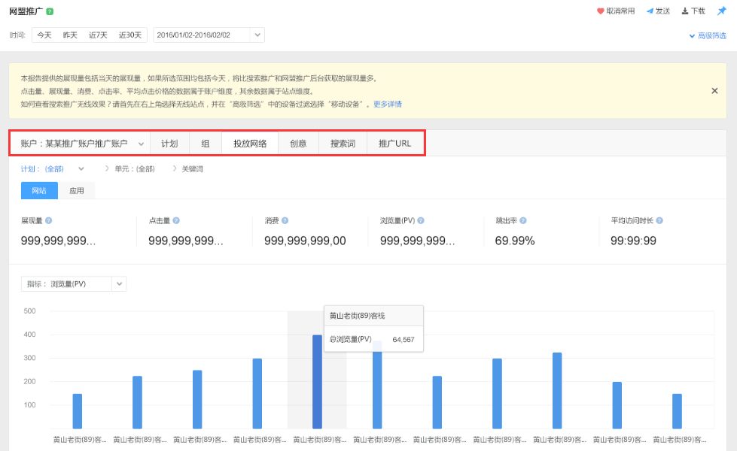
Task: Click the pin icon in top right
Action: tap(721, 11)
